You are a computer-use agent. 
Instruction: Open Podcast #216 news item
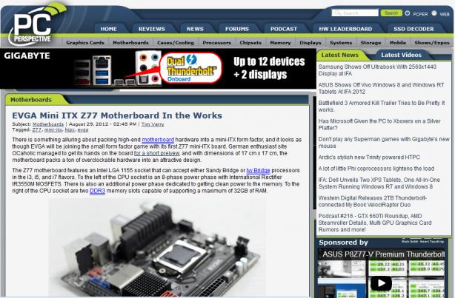[x=375, y=223]
